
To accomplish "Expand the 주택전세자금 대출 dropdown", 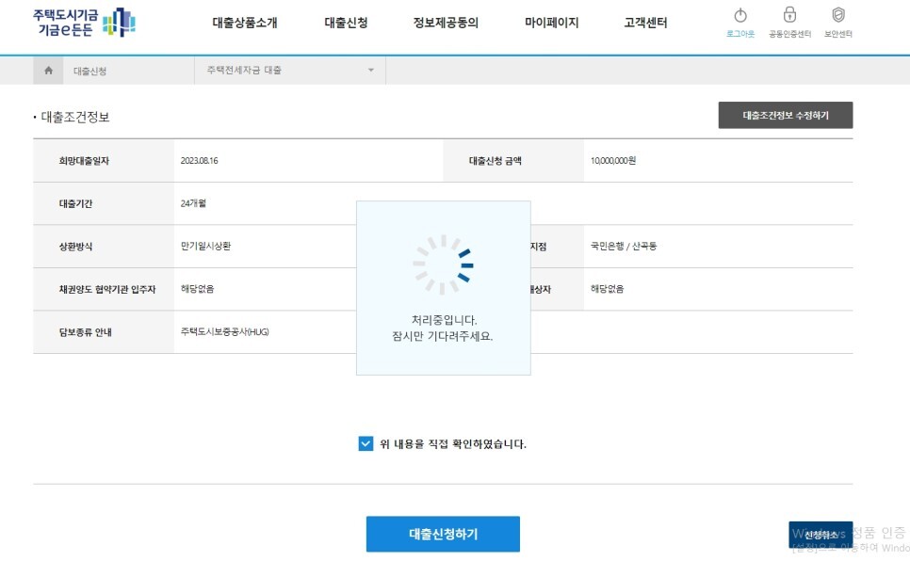I will tap(372, 69).
